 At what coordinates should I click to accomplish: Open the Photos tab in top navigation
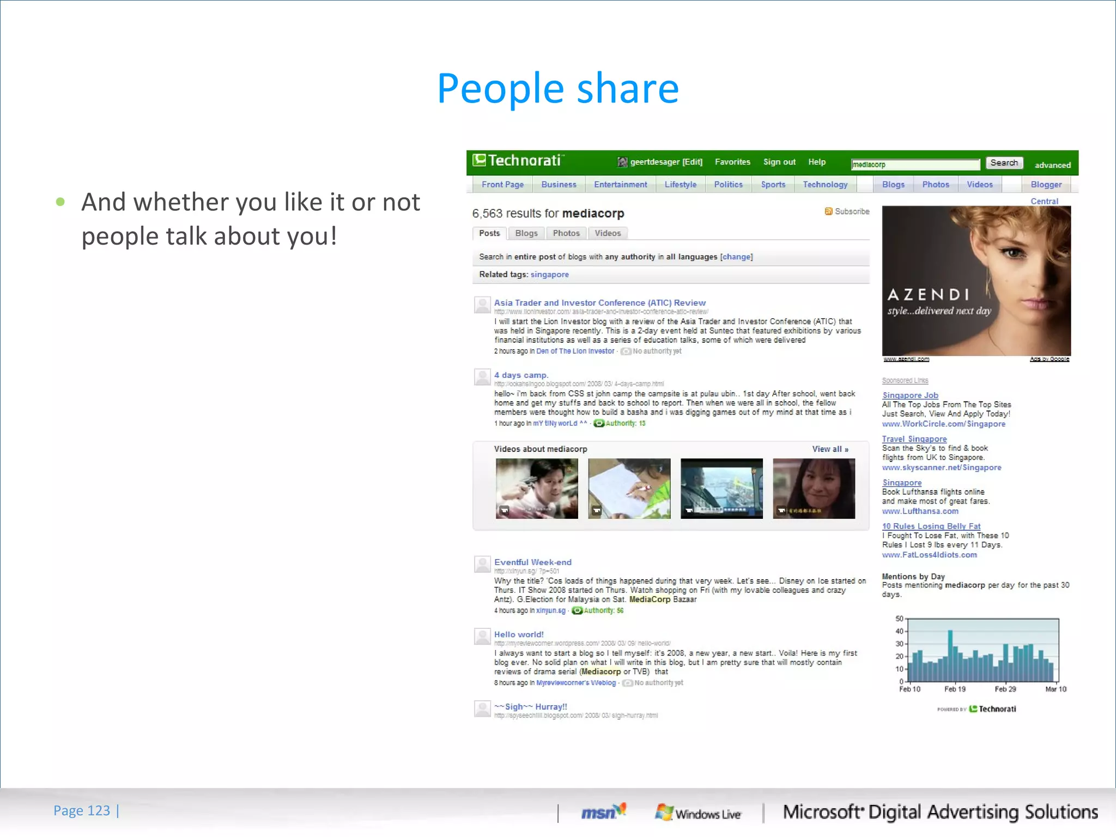tap(936, 185)
